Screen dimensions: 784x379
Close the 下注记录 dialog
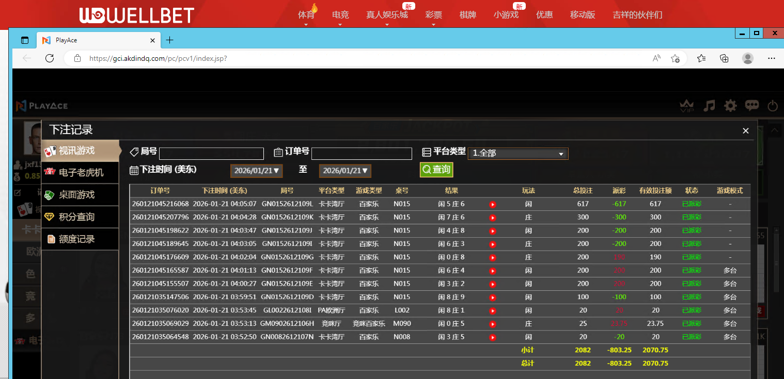(x=745, y=131)
